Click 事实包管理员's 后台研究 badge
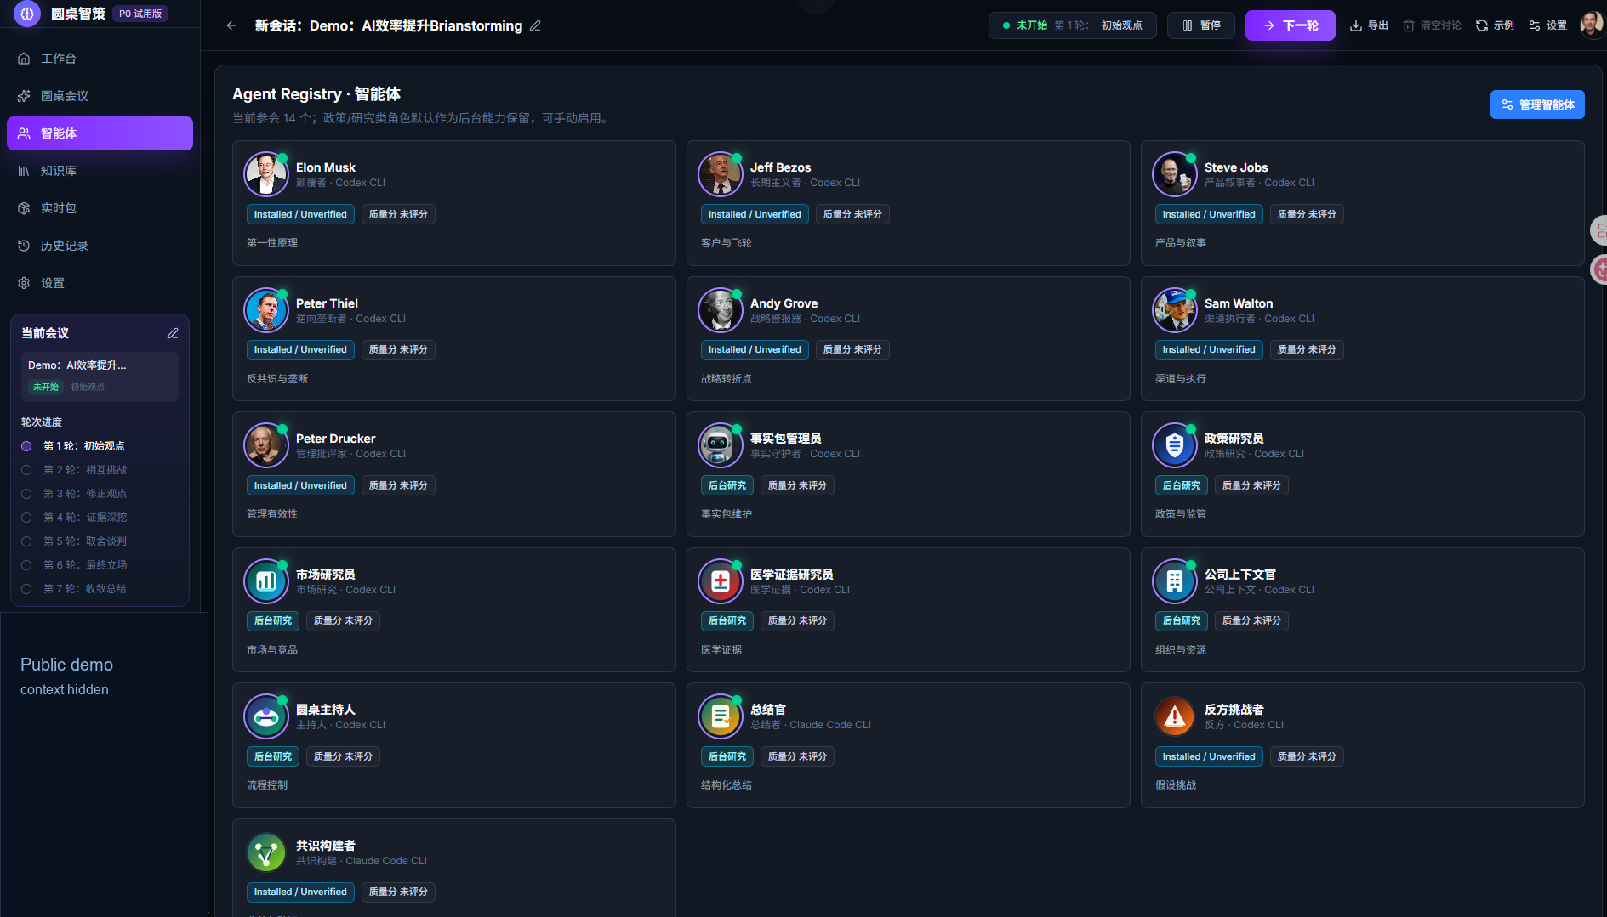The height and width of the screenshot is (917, 1607). click(727, 485)
